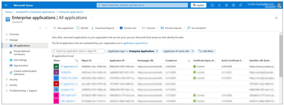Open Enterprise applications breadcrumb link
This screenshot has width=284, height=105.
tap(71, 12)
